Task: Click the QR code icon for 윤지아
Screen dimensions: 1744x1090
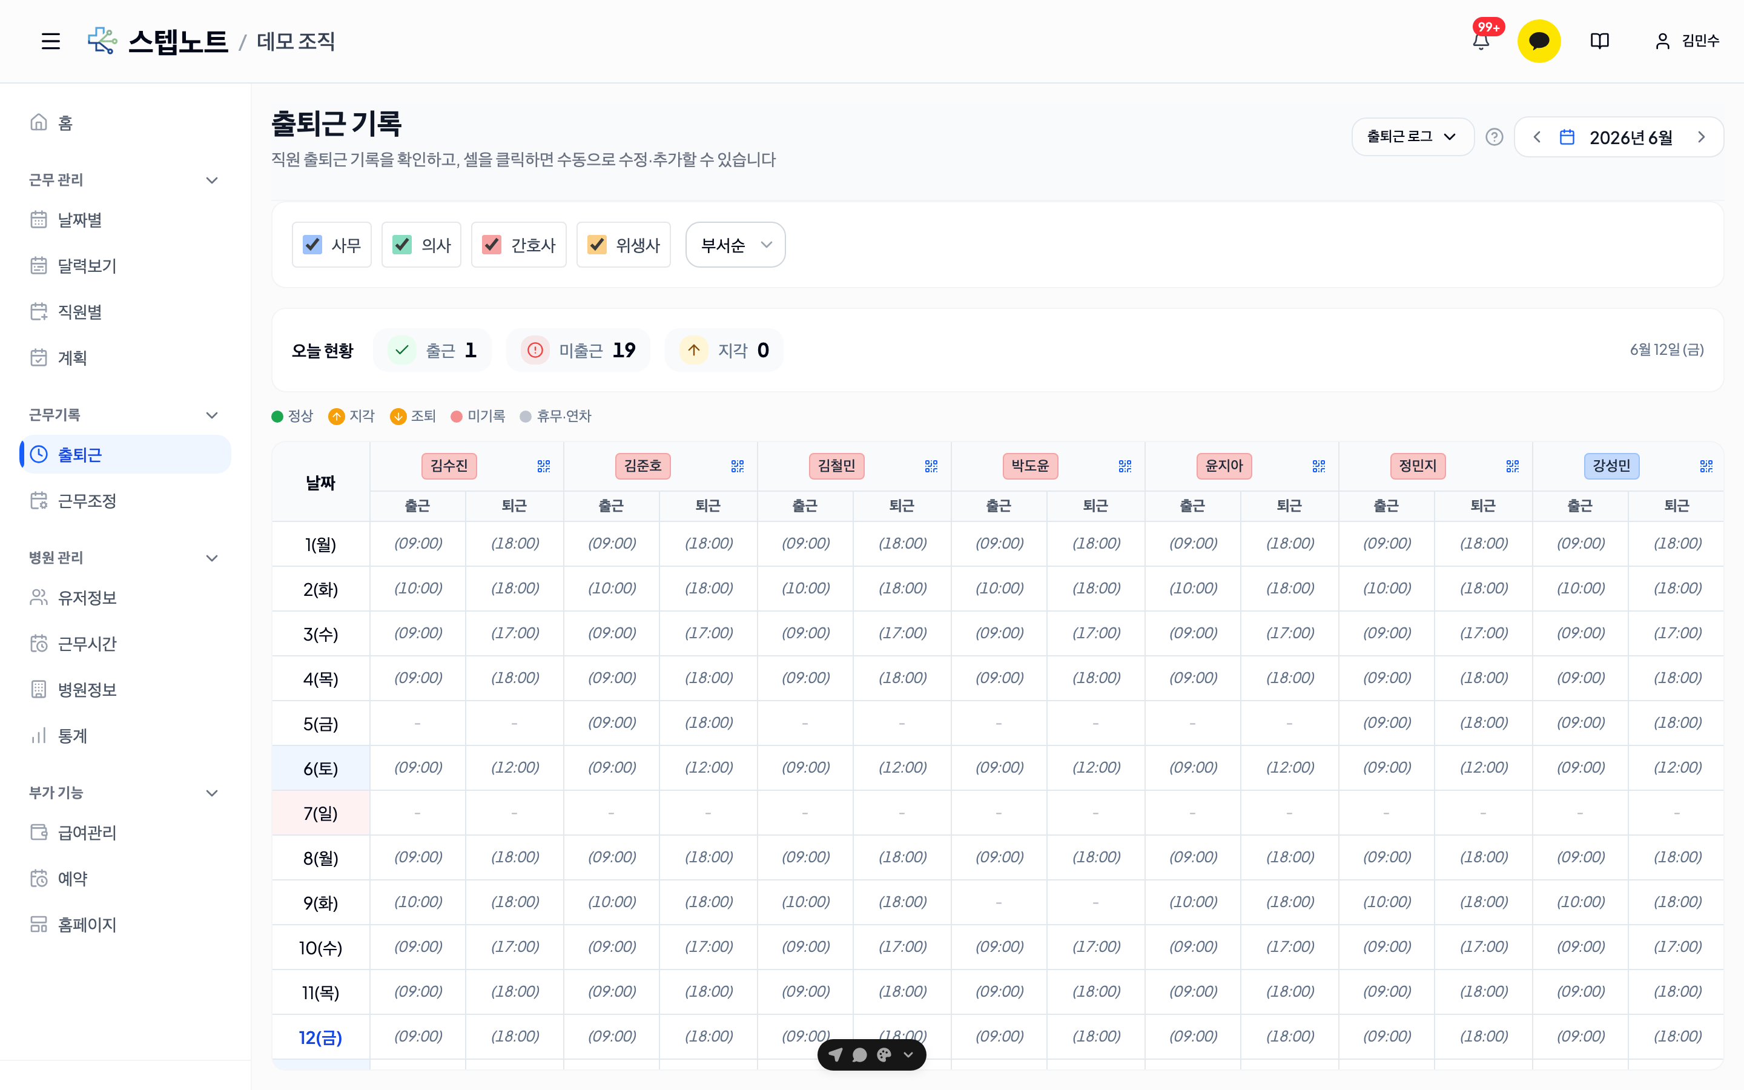Action: click(x=1319, y=466)
